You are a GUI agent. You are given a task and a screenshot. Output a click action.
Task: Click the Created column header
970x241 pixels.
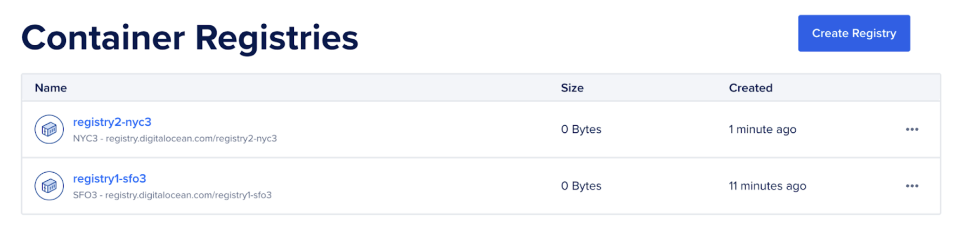pos(750,88)
